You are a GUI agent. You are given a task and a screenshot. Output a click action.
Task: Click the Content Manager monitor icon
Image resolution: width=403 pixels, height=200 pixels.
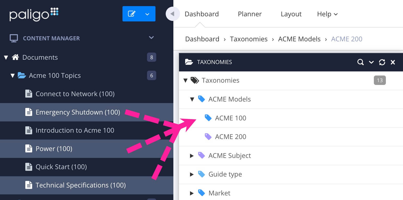[14, 38]
